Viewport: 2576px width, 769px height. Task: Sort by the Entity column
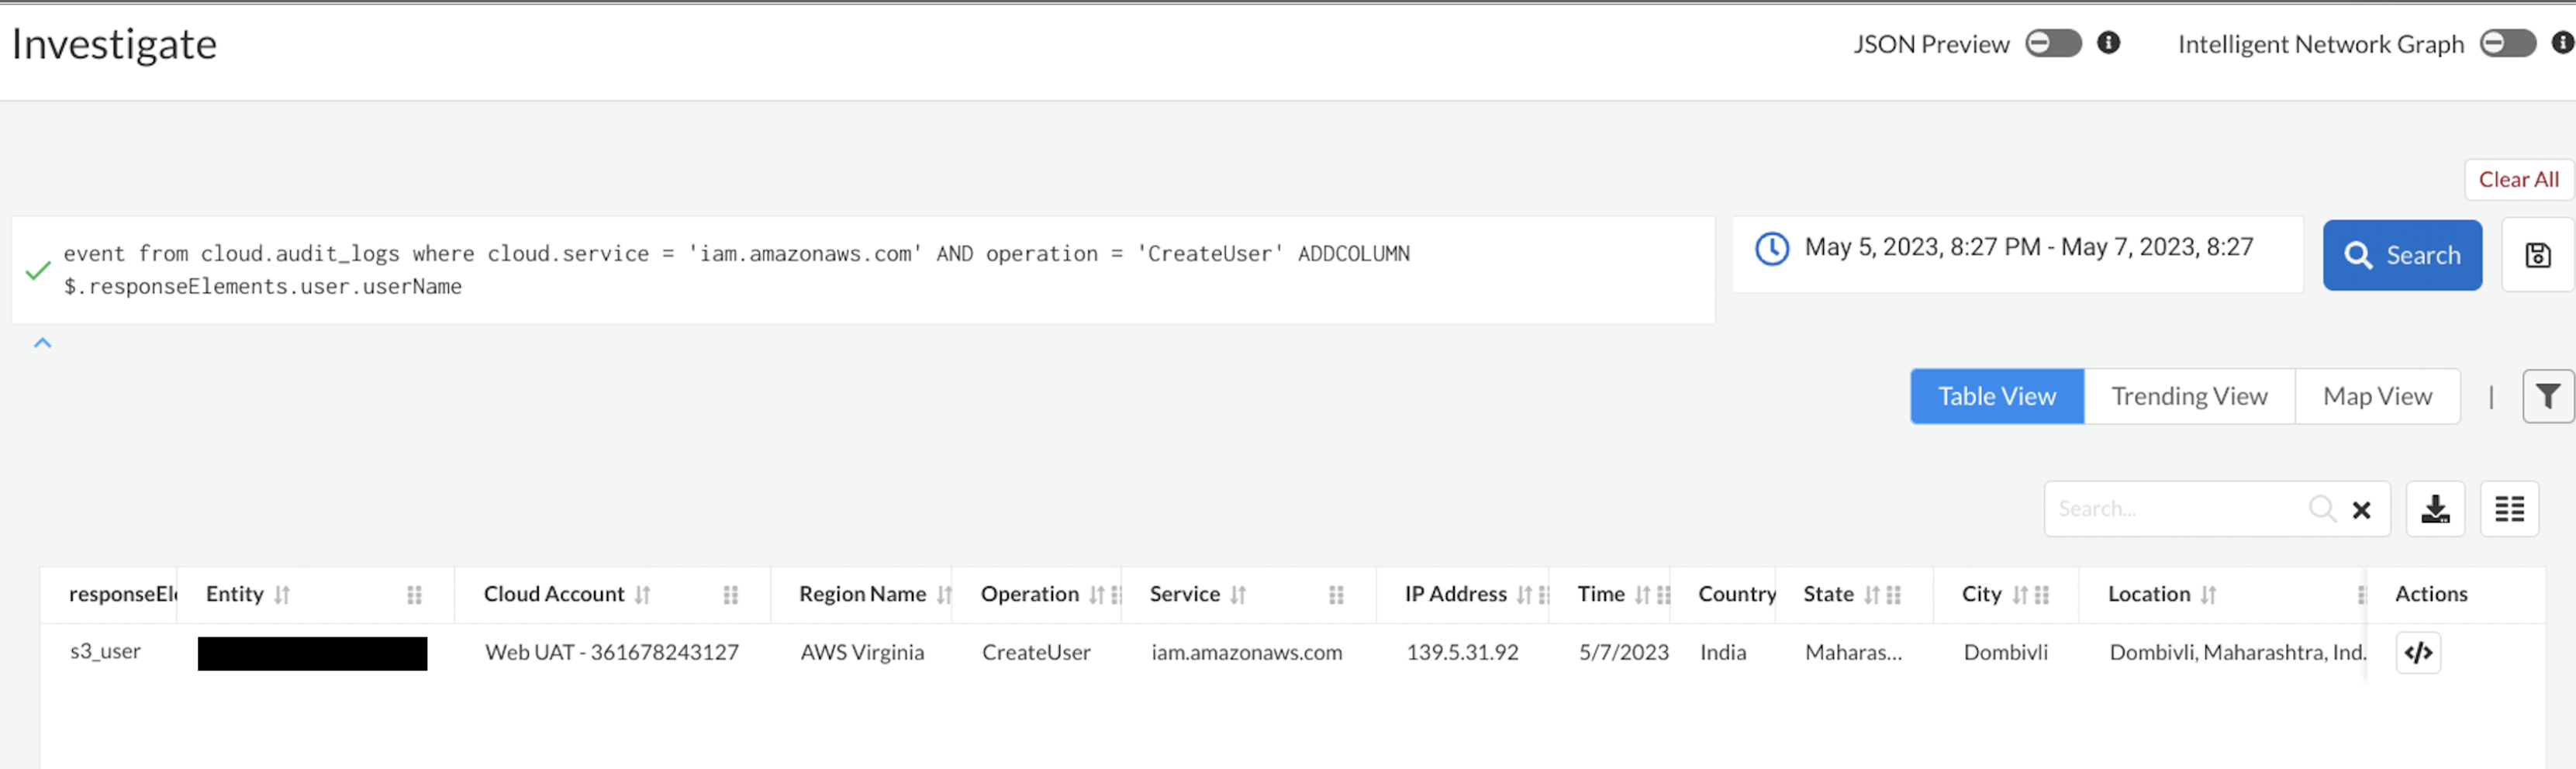point(282,595)
